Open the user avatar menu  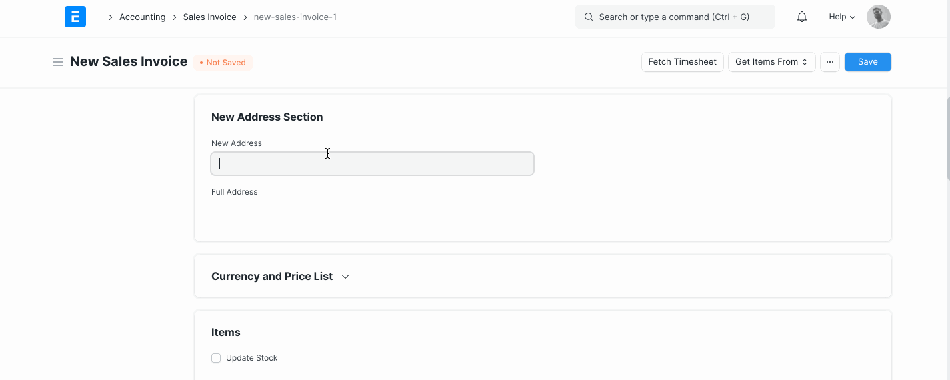(878, 17)
